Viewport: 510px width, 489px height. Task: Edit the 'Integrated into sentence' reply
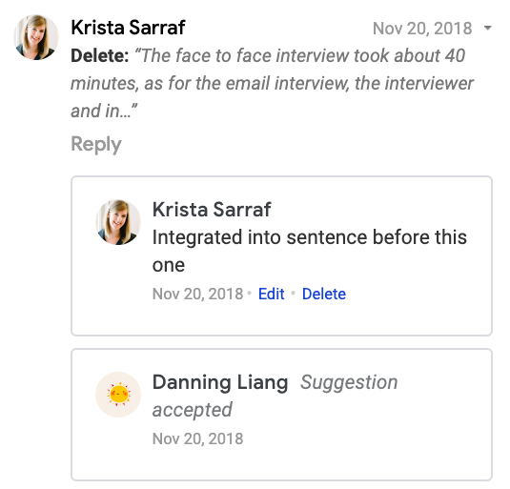pyautogui.click(x=272, y=294)
